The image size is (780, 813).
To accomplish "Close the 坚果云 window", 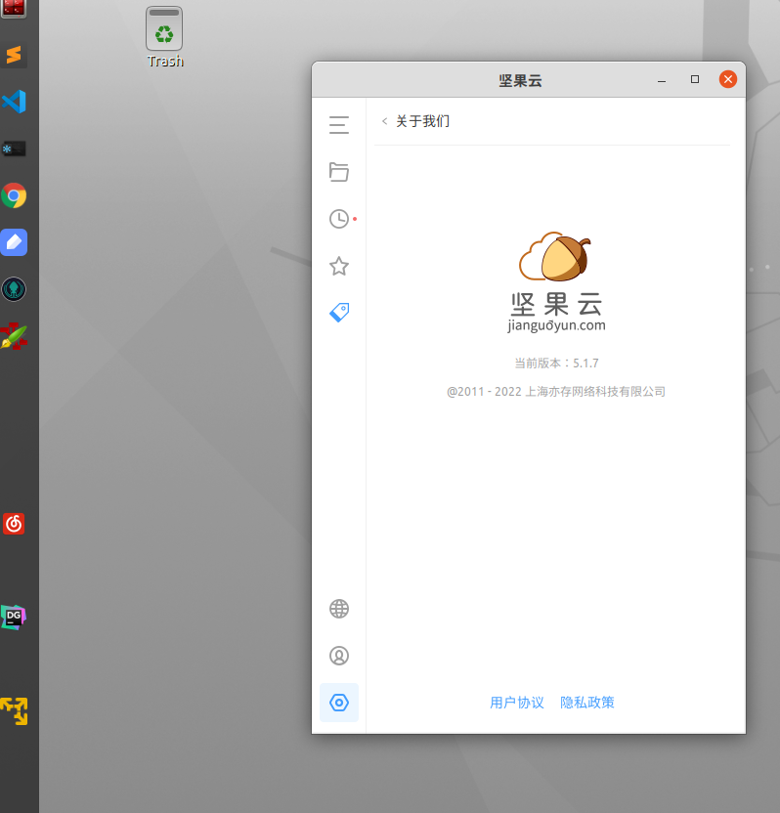I will click(x=728, y=79).
